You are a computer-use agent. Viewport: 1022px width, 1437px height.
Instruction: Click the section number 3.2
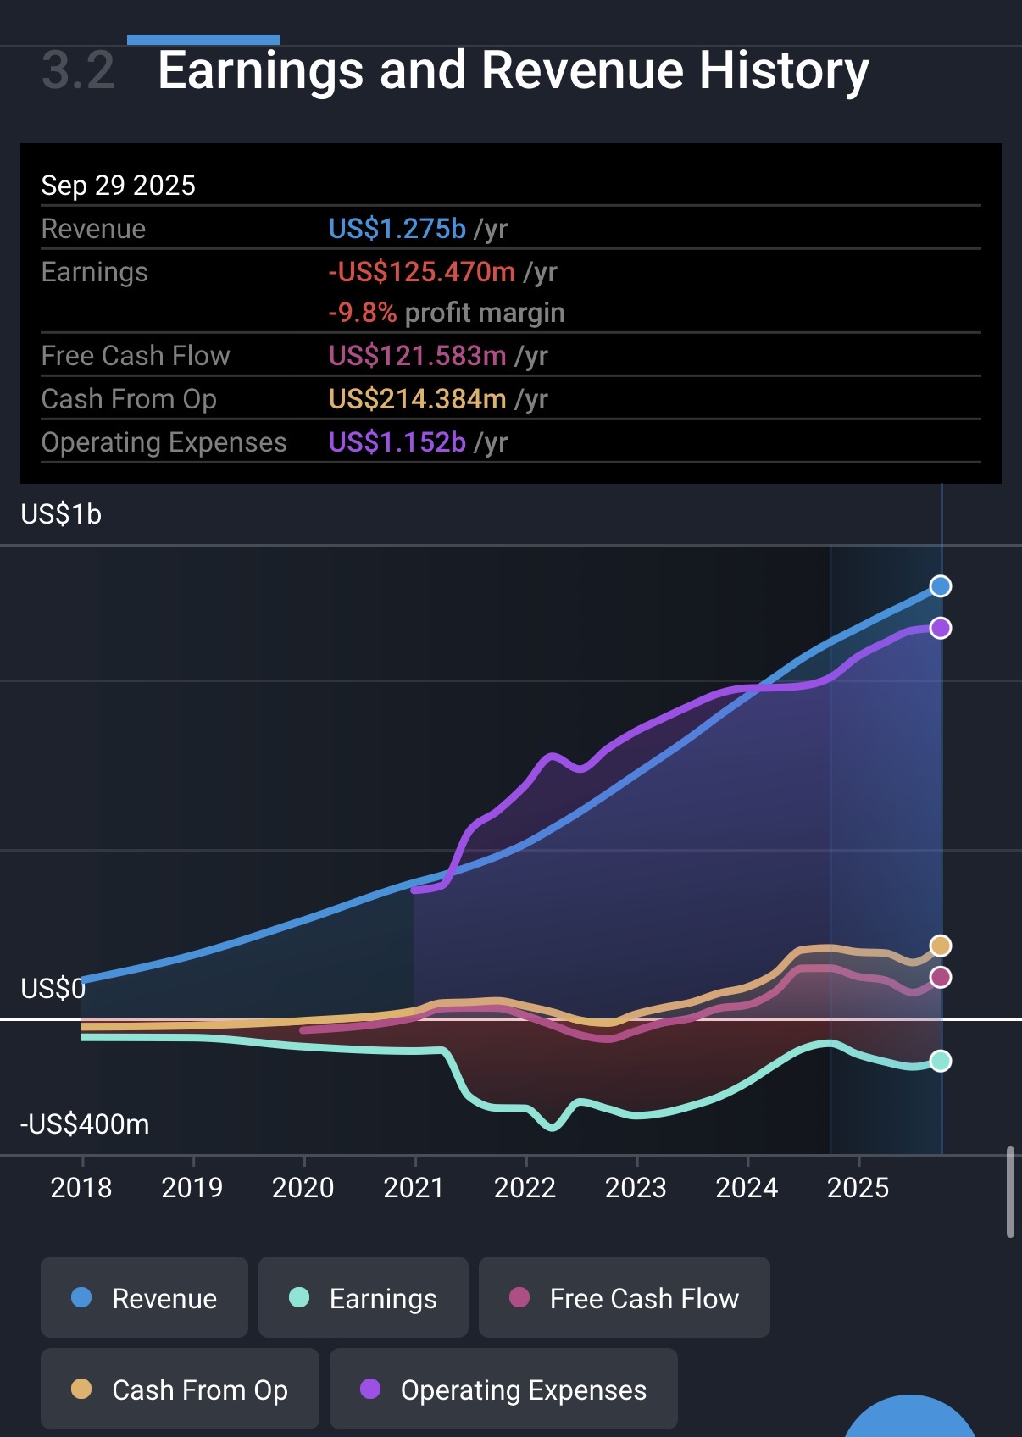[78, 70]
